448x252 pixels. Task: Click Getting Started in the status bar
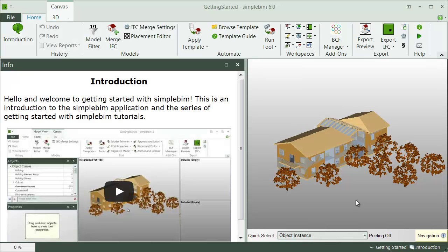pos(388,247)
